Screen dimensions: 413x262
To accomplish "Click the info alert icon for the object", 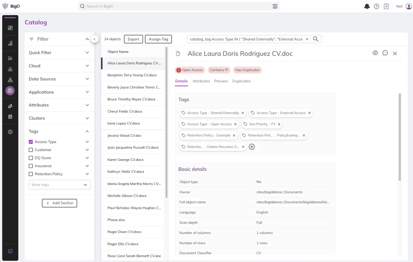I will (385, 53).
